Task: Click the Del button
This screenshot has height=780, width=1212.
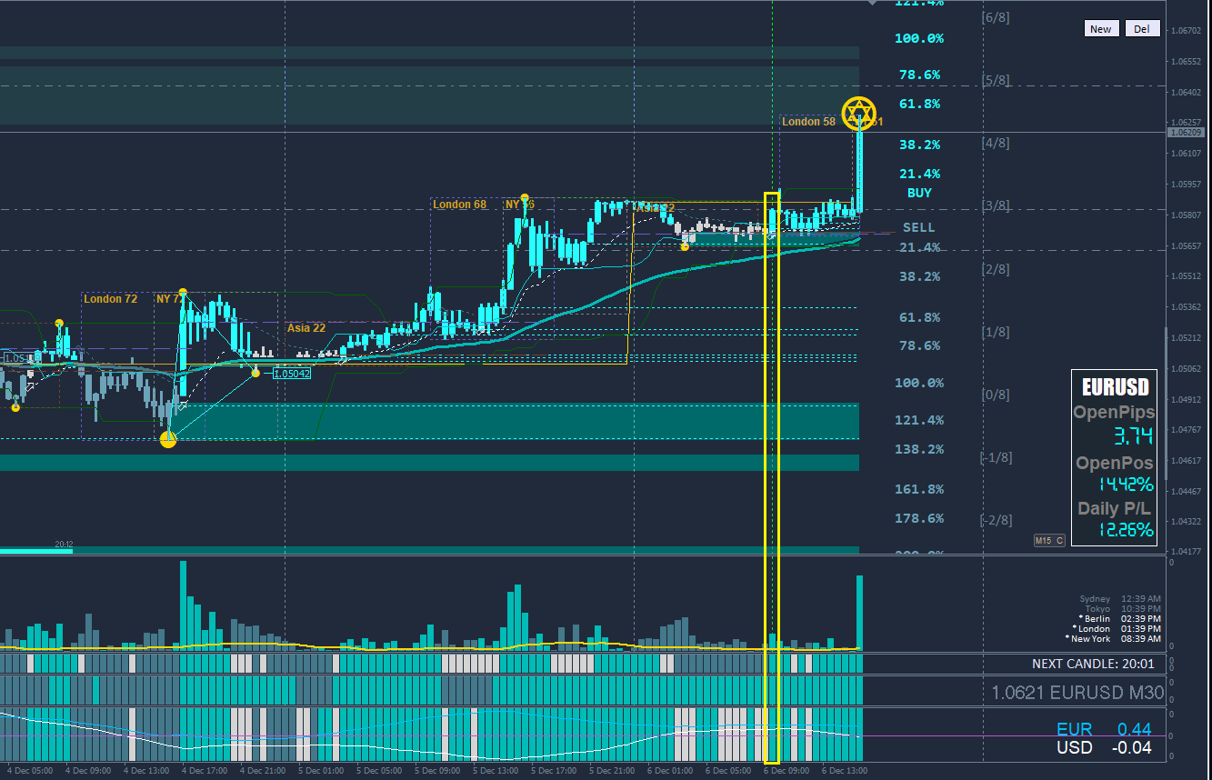Action: (1142, 29)
